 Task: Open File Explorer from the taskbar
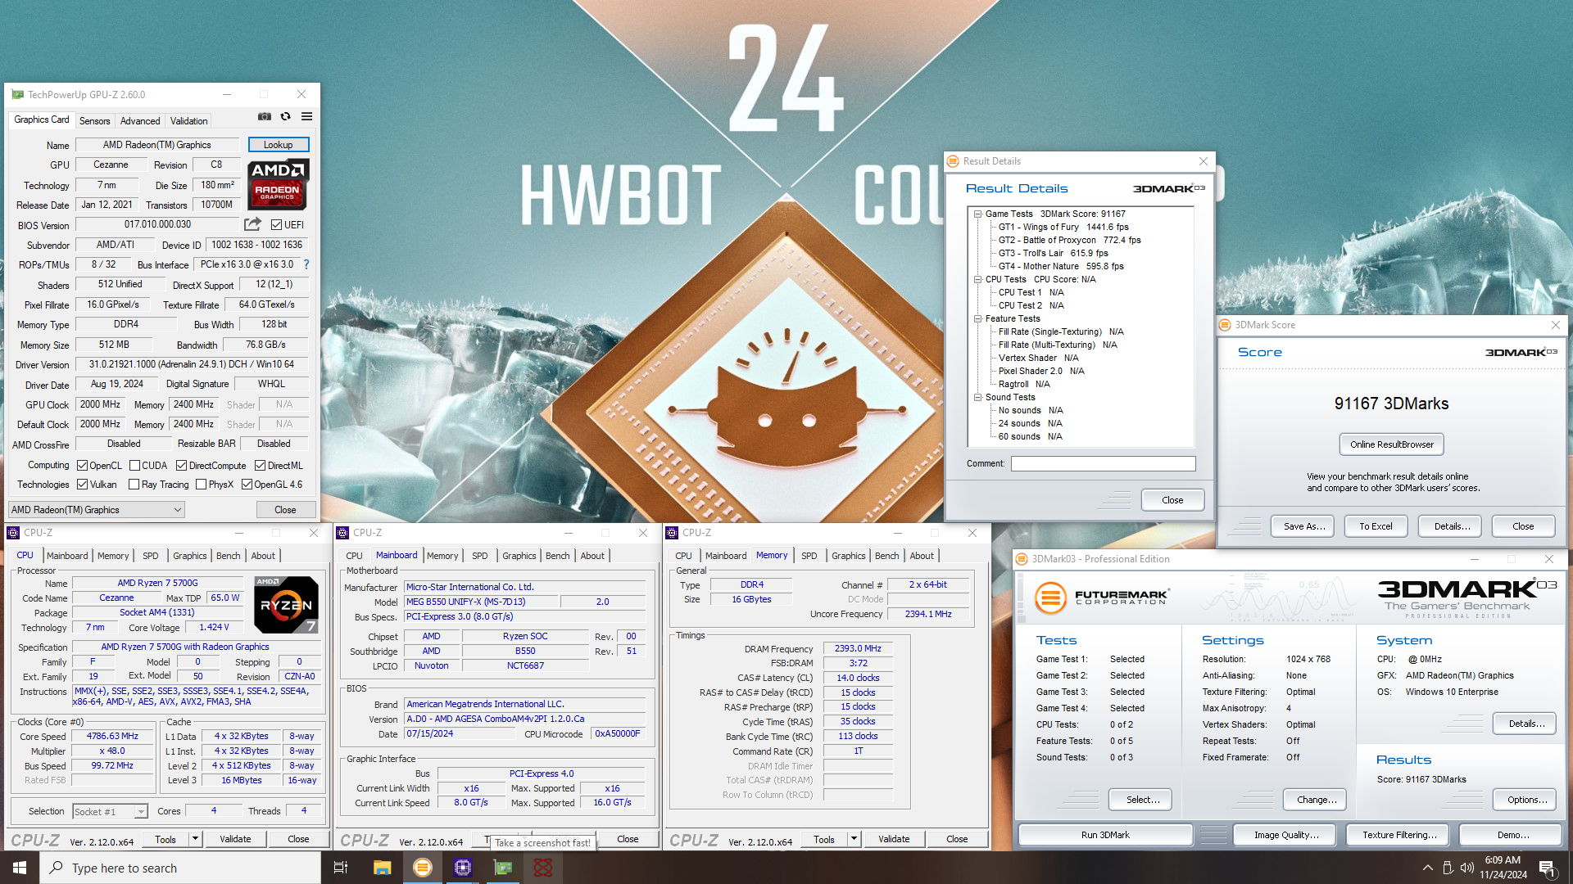(382, 868)
